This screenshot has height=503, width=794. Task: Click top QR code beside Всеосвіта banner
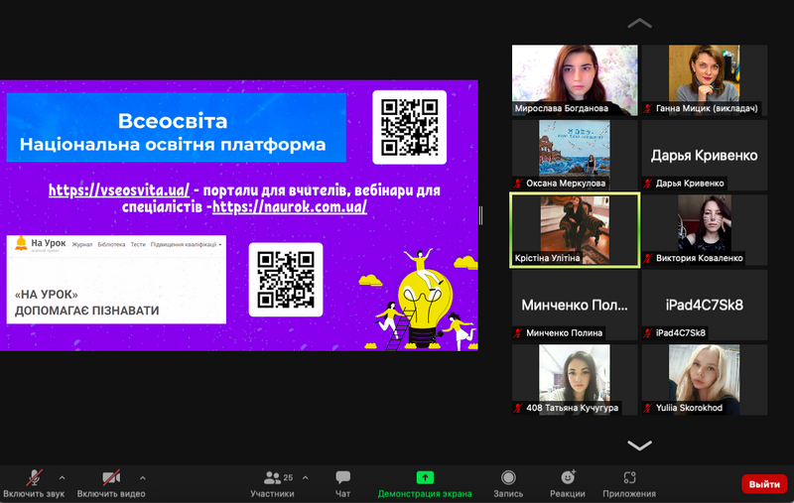pos(409,127)
